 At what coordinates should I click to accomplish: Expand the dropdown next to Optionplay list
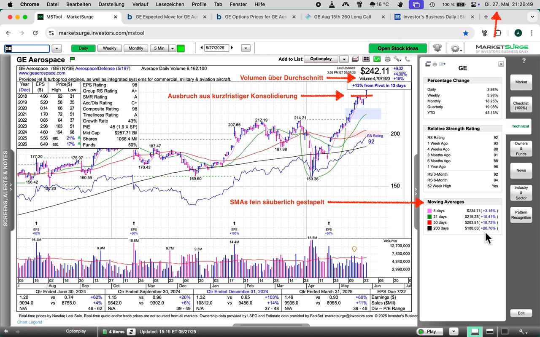tap(344, 59)
